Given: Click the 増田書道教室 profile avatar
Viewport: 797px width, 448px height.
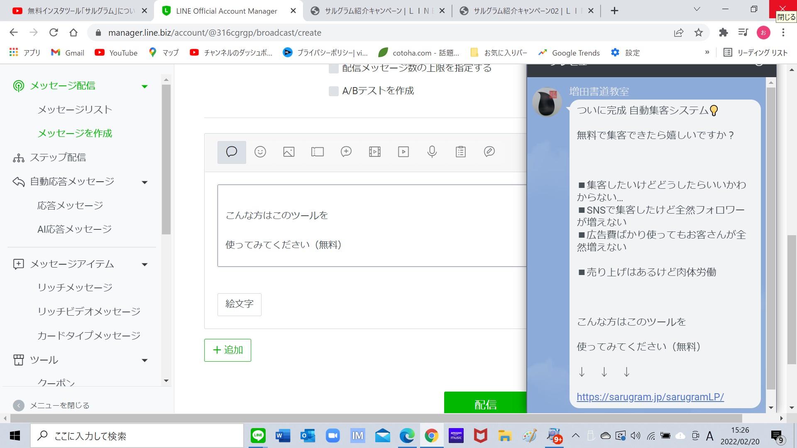Looking at the screenshot, I should (x=547, y=102).
